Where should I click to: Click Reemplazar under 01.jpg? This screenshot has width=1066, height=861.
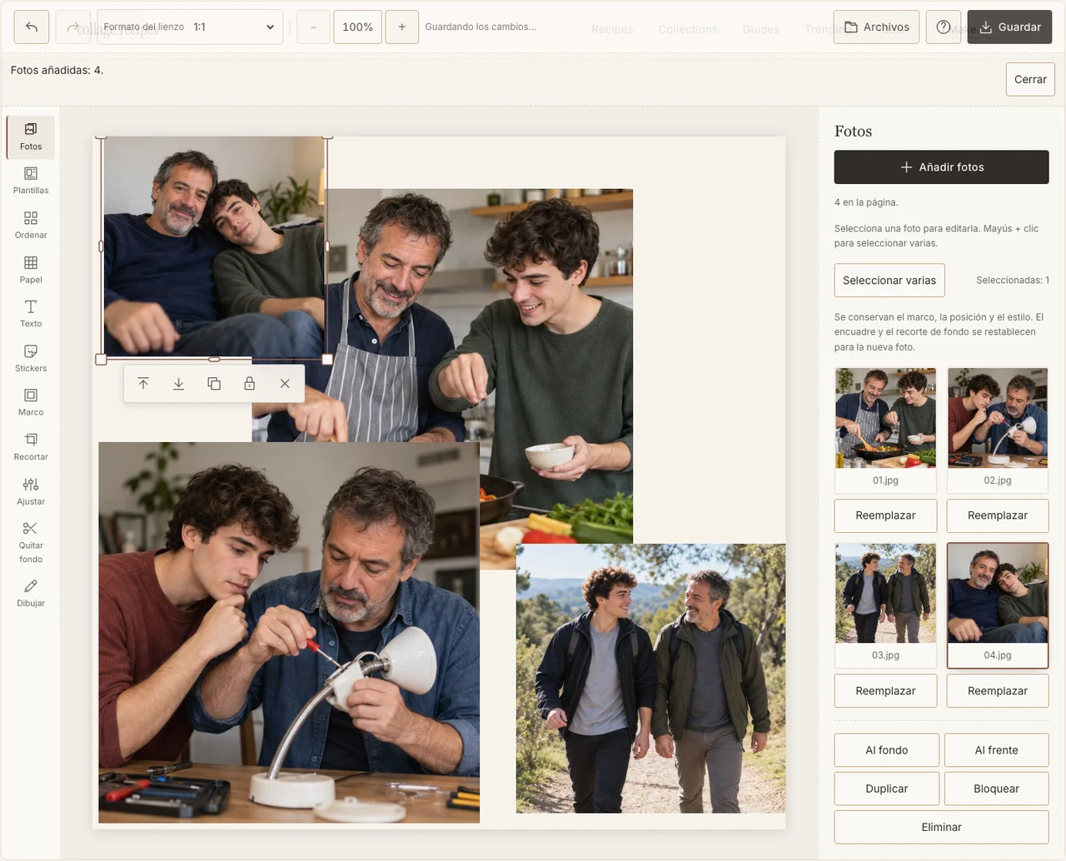click(885, 515)
